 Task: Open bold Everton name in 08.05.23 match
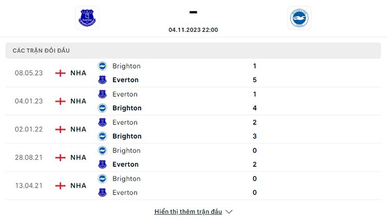tap(125, 80)
